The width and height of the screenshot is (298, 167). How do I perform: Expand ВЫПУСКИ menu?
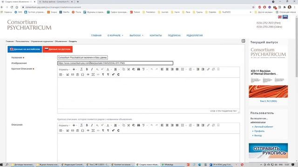(136, 35)
